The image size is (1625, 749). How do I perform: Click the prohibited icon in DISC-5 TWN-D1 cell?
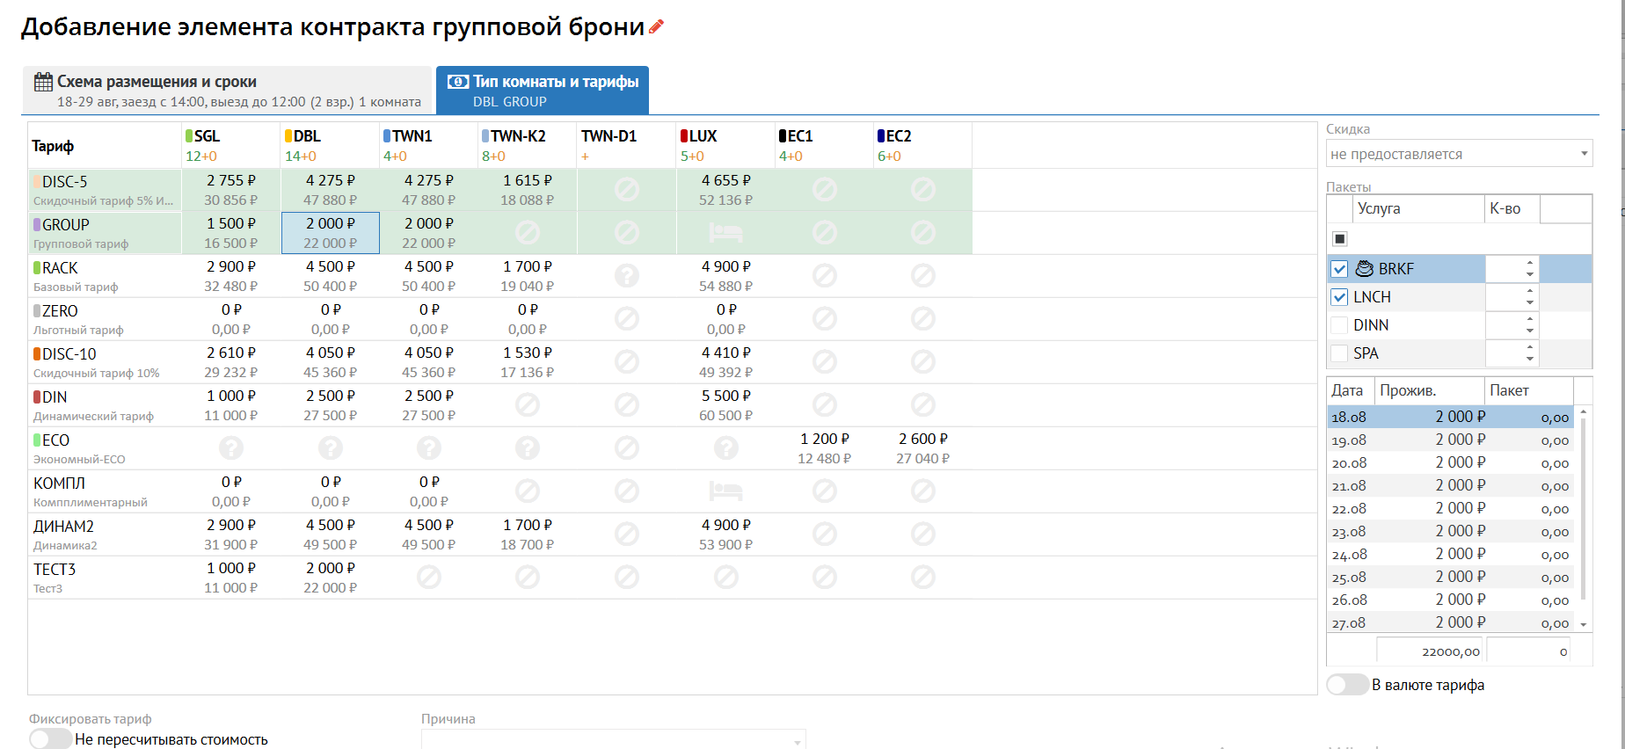[x=626, y=190]
